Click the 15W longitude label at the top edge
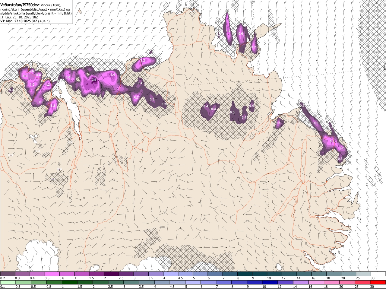Image resolution: width=386 pixels, height=289 pixels. pyautogui.click(x=252, y=2)
